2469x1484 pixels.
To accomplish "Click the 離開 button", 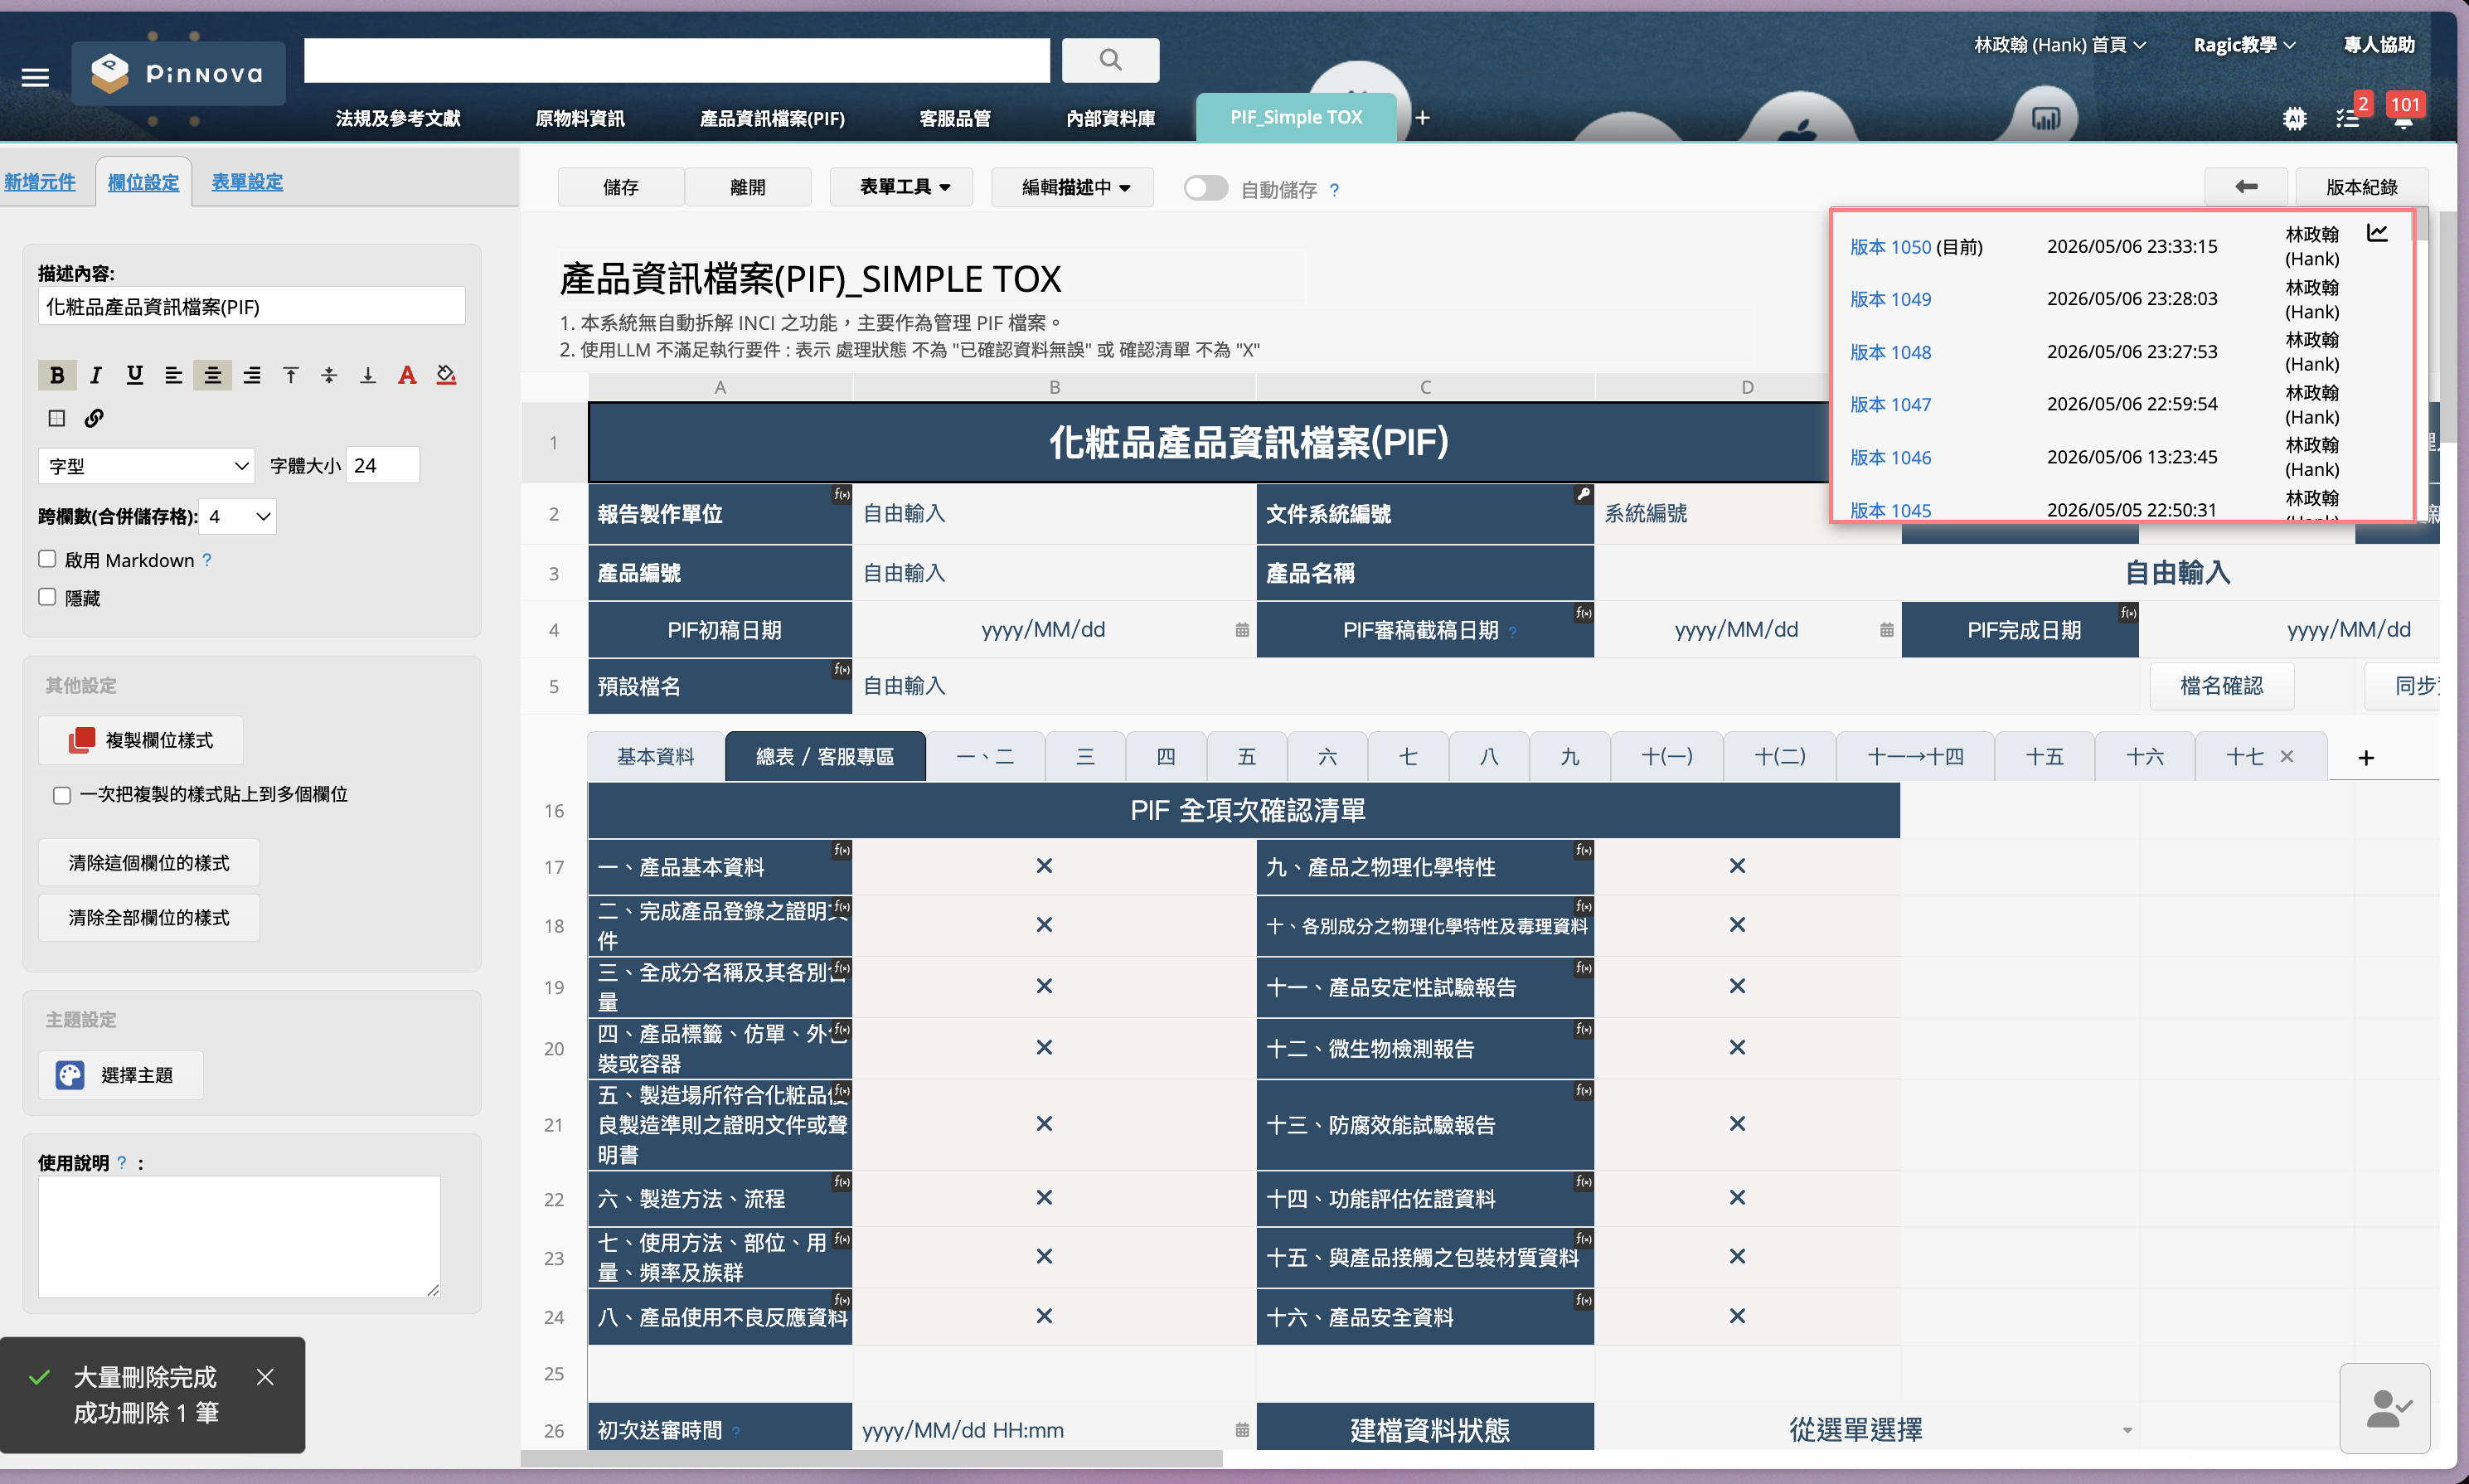I will [748, 187].
